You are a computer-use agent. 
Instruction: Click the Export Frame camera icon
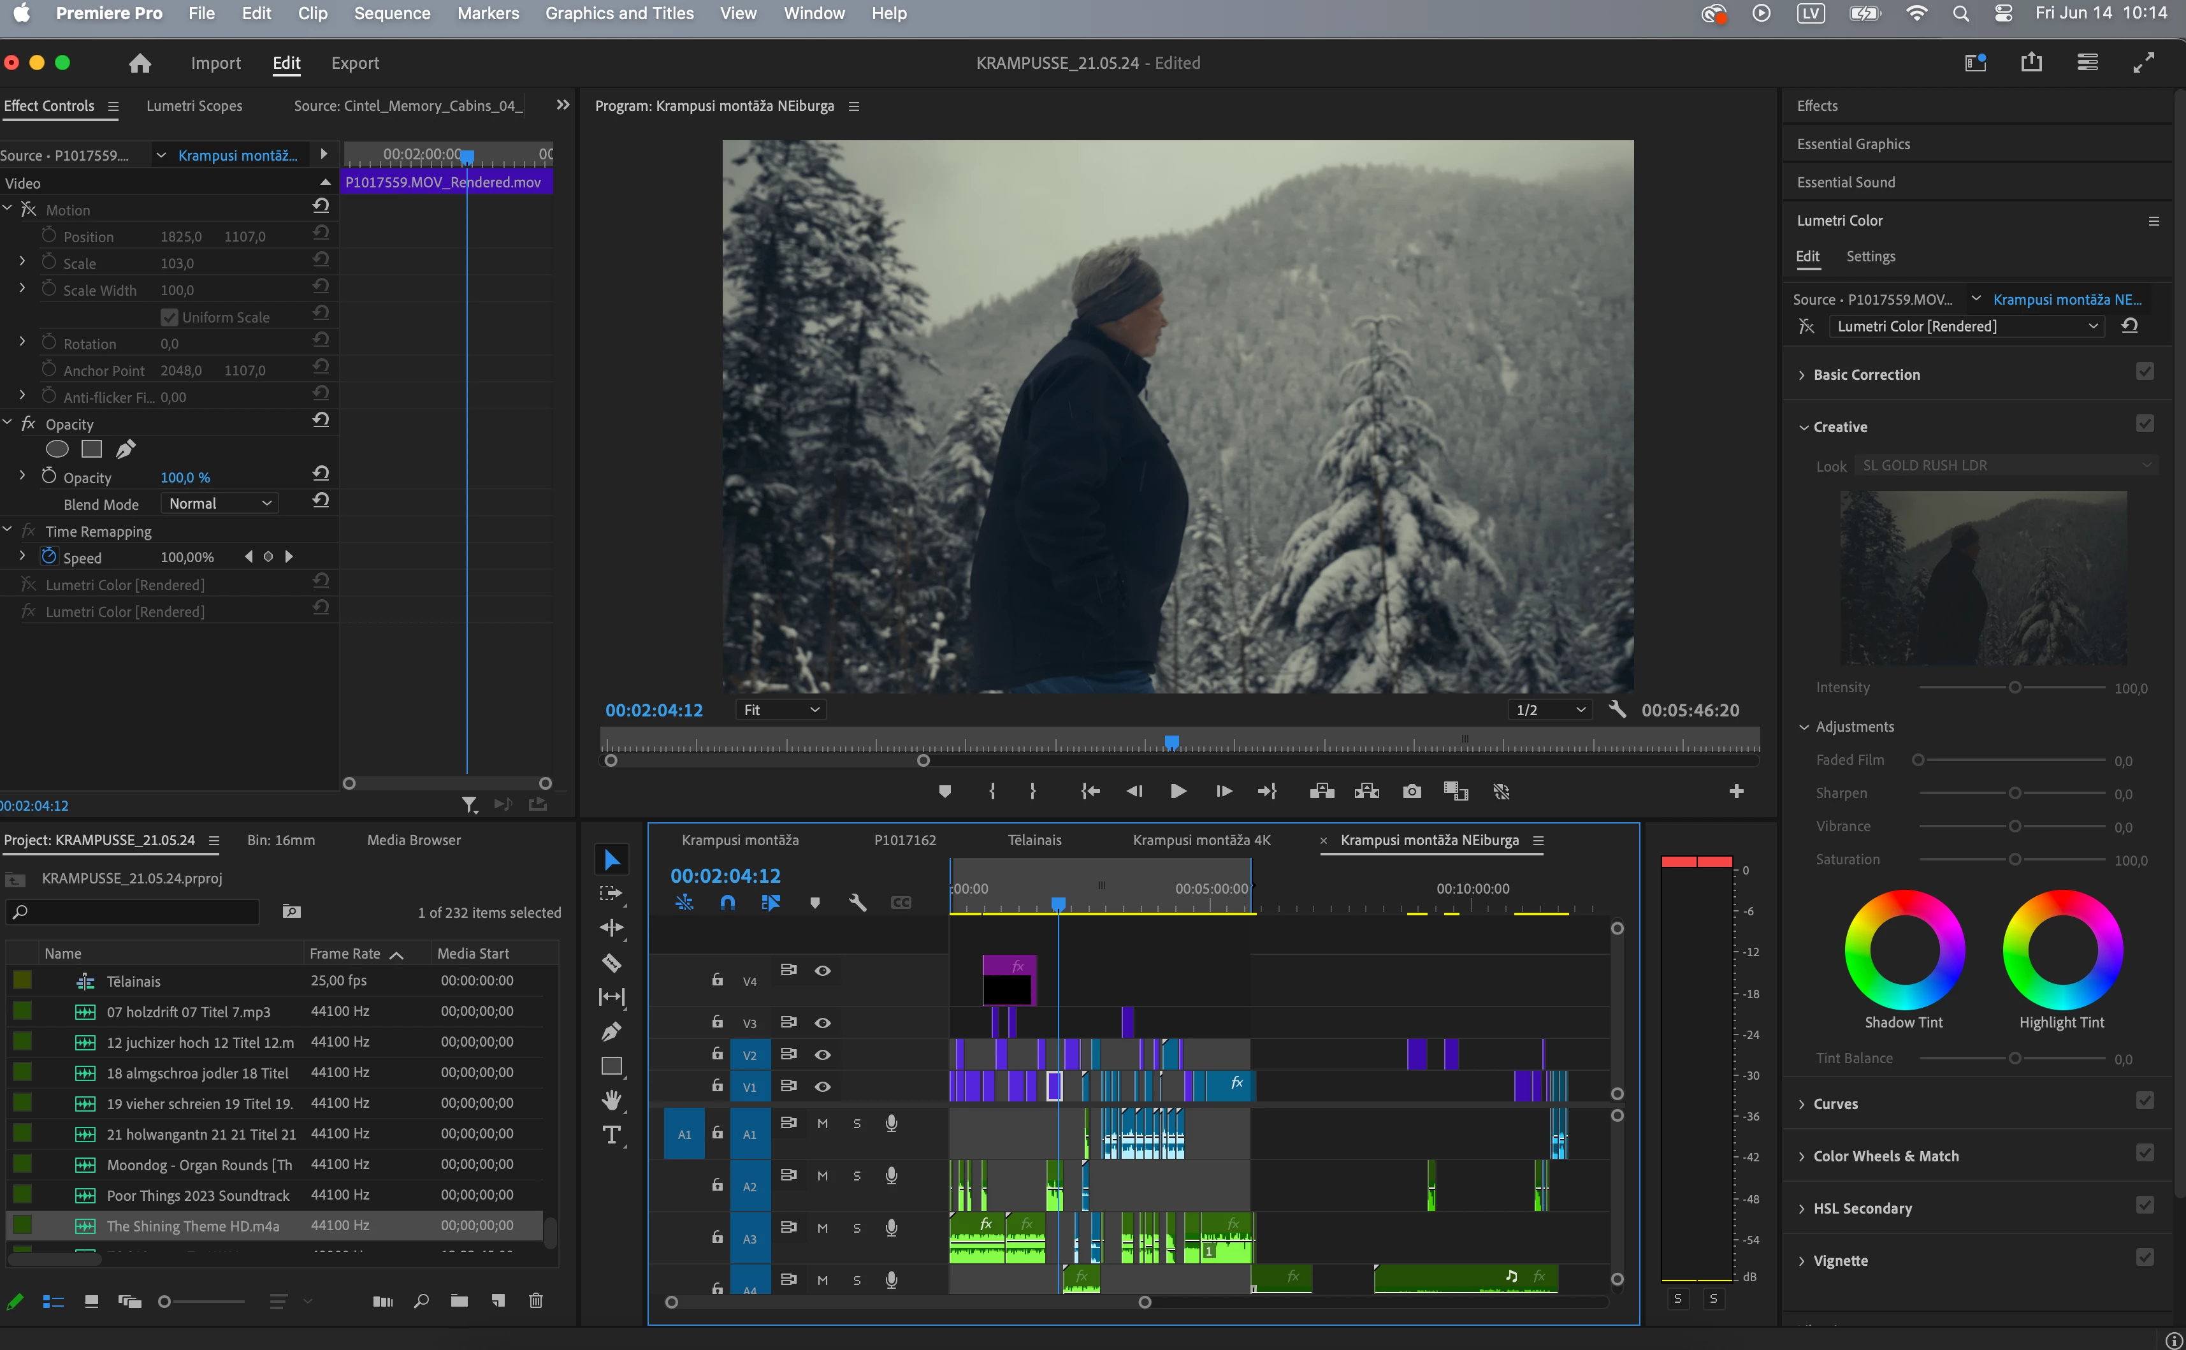click(x=1411, y=791)
